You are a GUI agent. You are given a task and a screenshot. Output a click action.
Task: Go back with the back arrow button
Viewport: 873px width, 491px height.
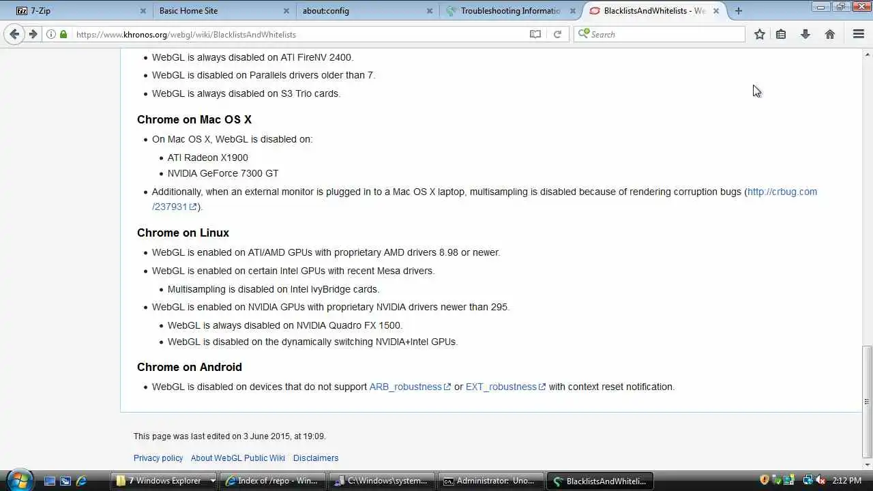point(14,34)
